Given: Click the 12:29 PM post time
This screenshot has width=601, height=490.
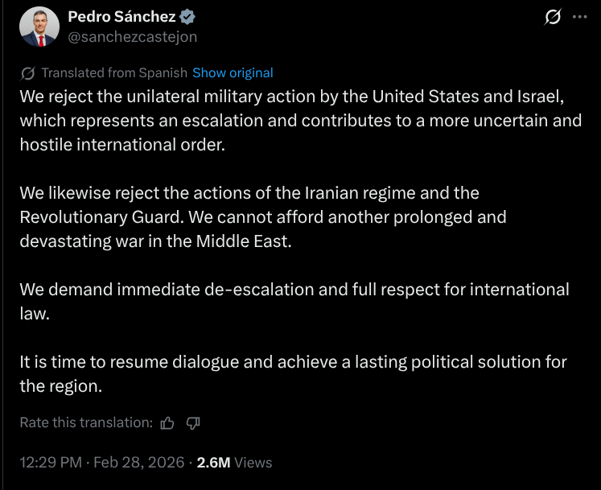Looking at the screenshot, I should (51, 463).
